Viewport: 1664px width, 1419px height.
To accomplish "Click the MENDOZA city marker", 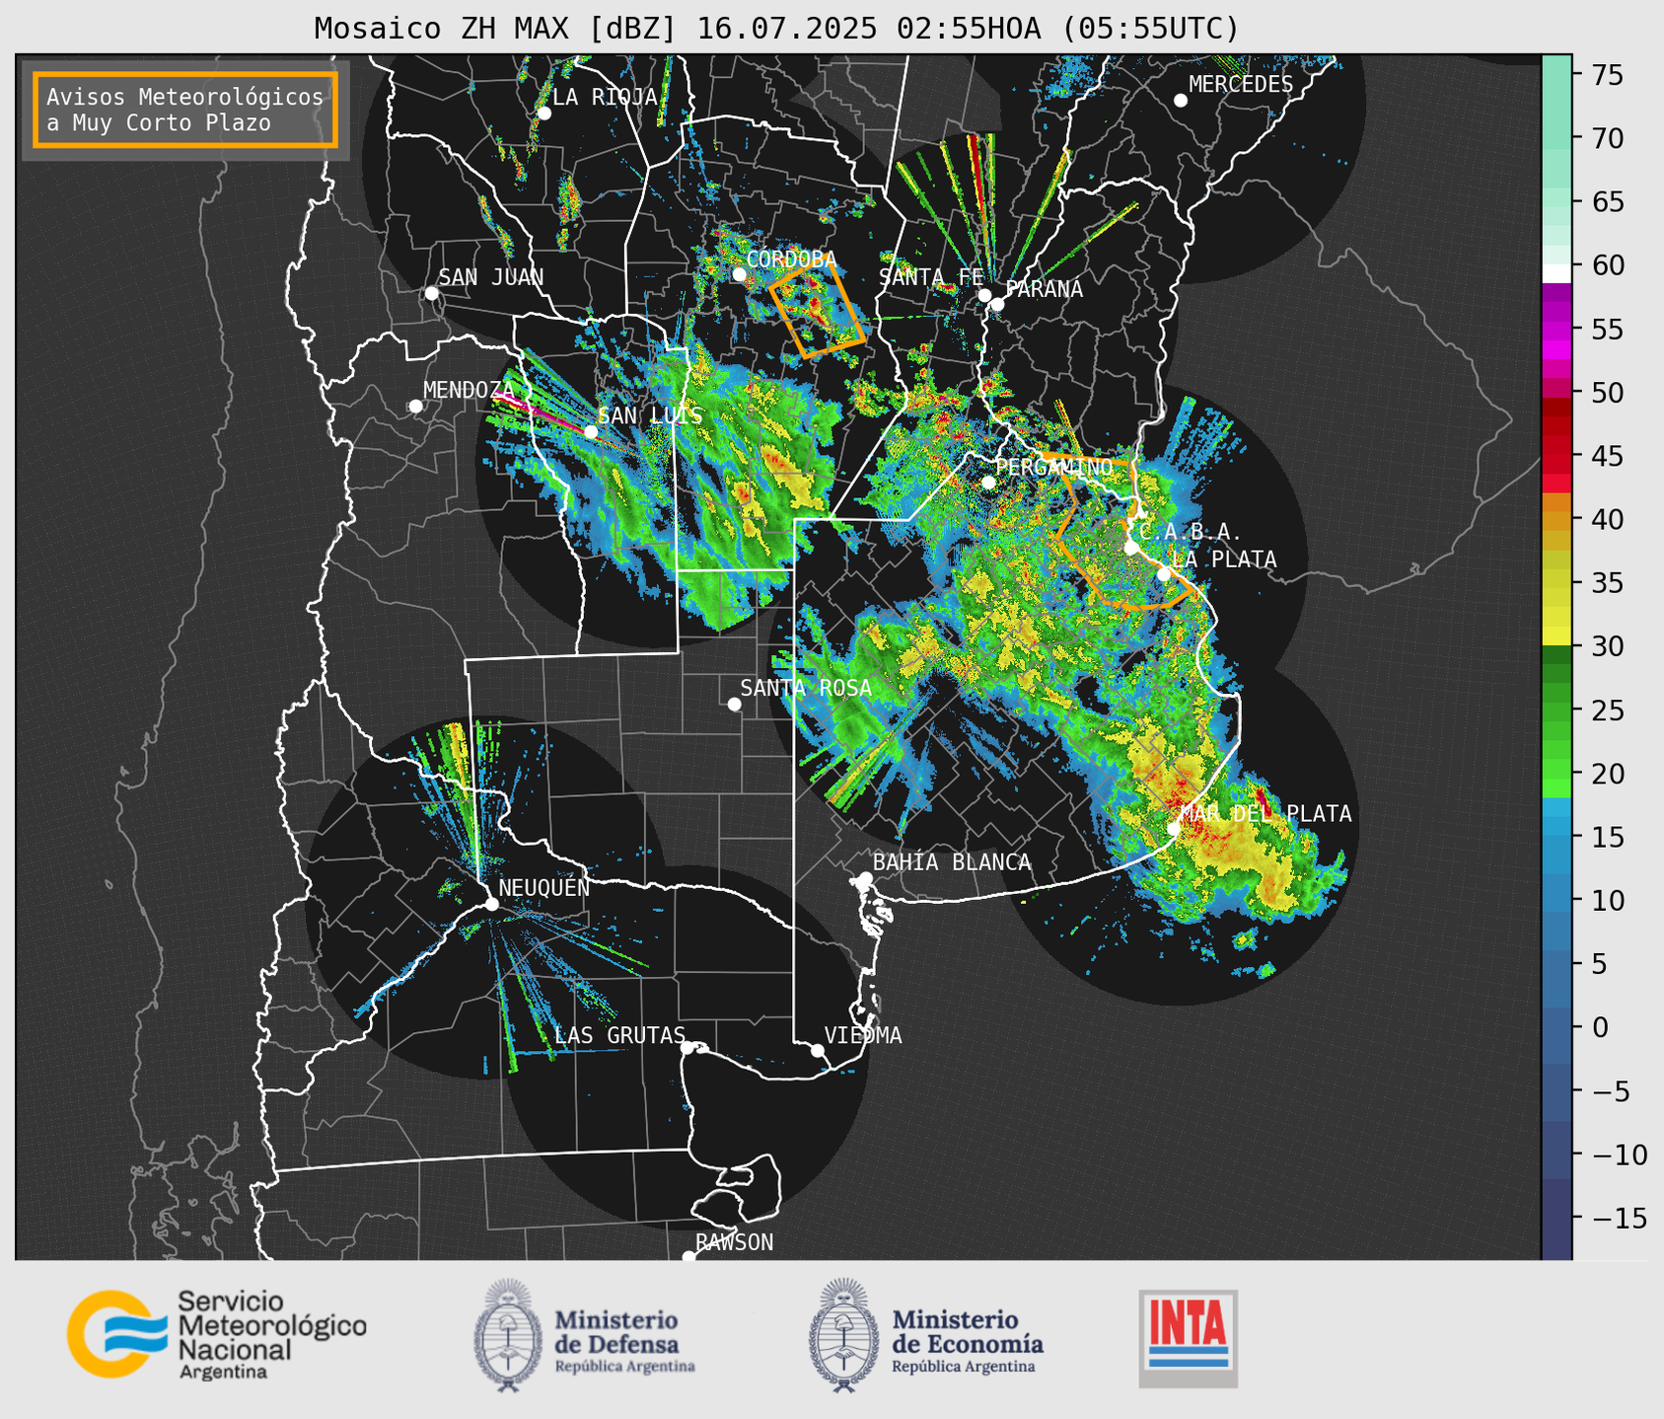I will pos(415,407).
